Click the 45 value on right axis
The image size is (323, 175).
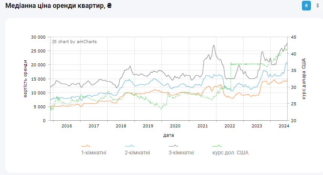pyautogui.click(x=294, y=37)
